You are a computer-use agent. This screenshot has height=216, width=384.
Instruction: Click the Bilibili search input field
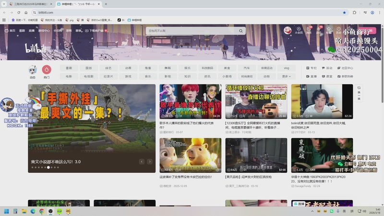(x=192, y=31)
